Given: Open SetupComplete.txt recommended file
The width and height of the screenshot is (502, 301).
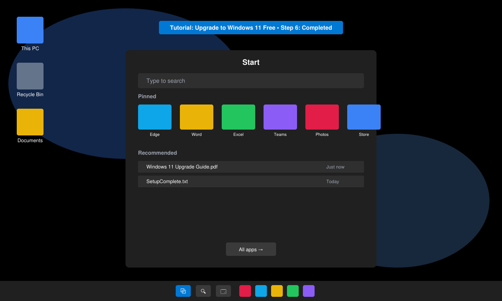Looking at the screenshot, I should pos(251,181).
